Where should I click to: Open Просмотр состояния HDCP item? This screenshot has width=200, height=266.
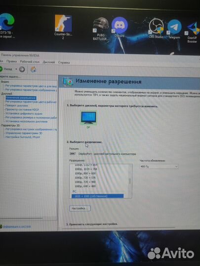(x=22, y=109)
